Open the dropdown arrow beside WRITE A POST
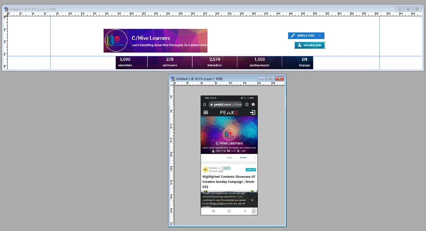This screenshot has width=426, height=231. coord(320,36)
